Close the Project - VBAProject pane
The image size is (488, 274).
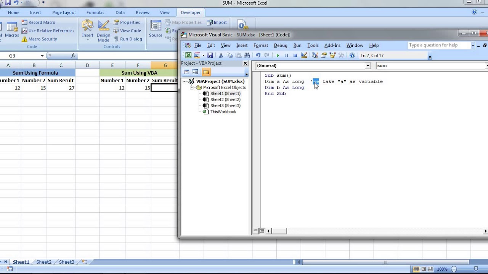click(245, 63)
